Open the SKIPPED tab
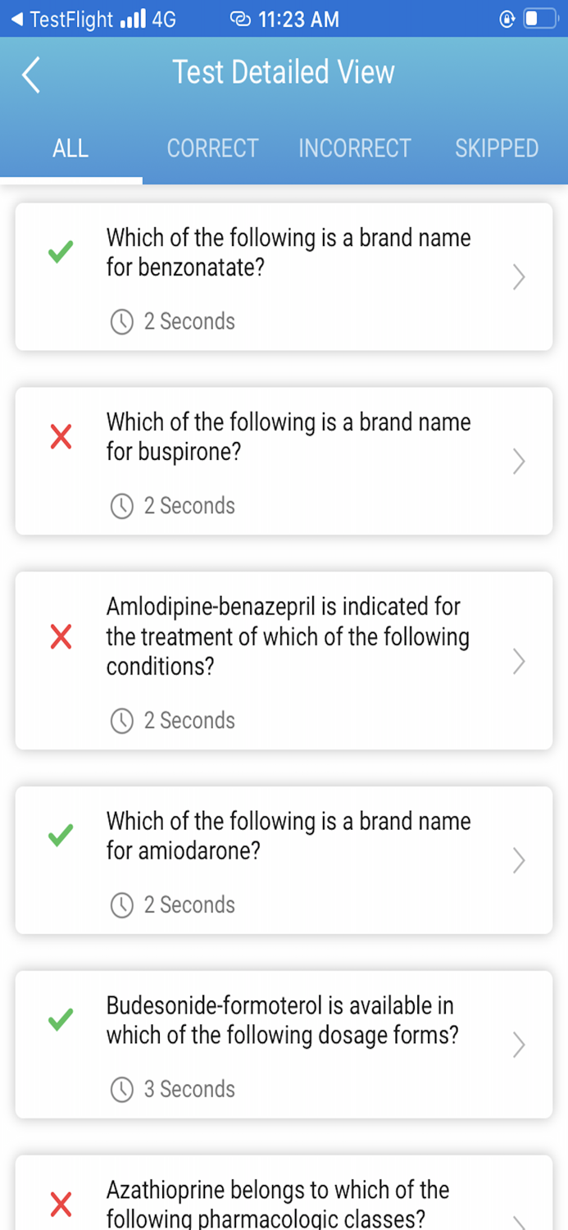Screen dimensions: 568x1230 click(497, 148)
